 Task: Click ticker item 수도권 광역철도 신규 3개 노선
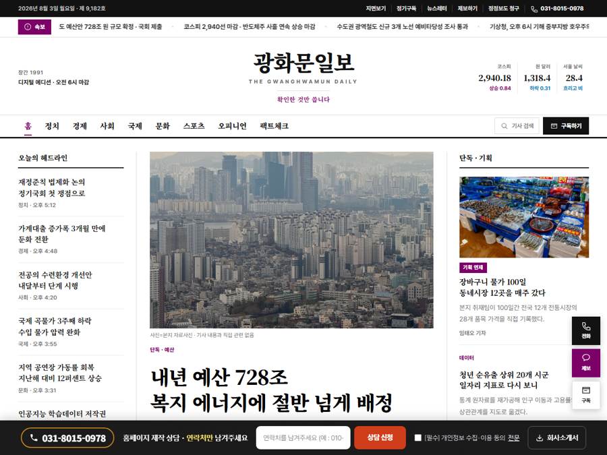click(x=402, y=27)
